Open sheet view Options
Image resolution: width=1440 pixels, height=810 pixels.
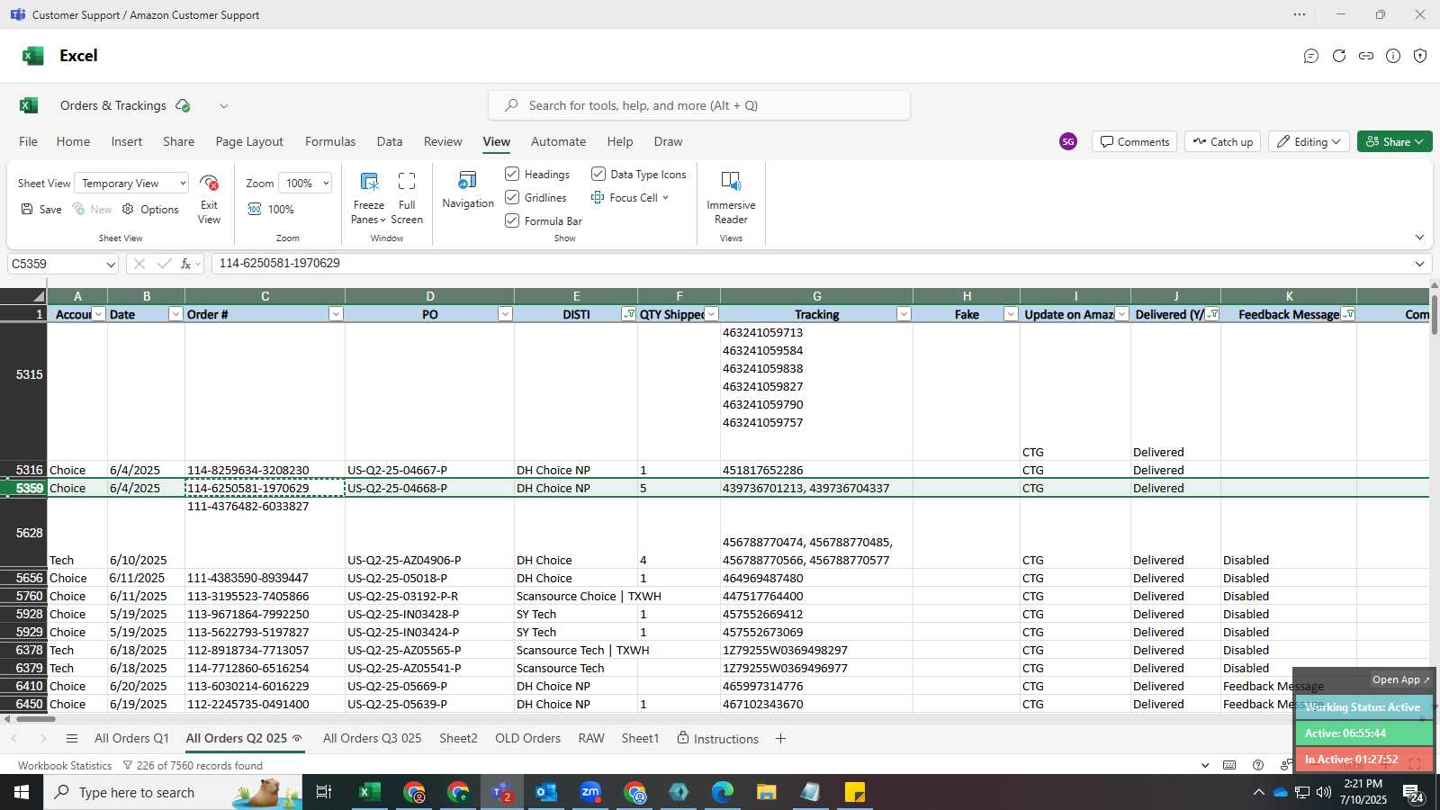[x=150, y=209]
